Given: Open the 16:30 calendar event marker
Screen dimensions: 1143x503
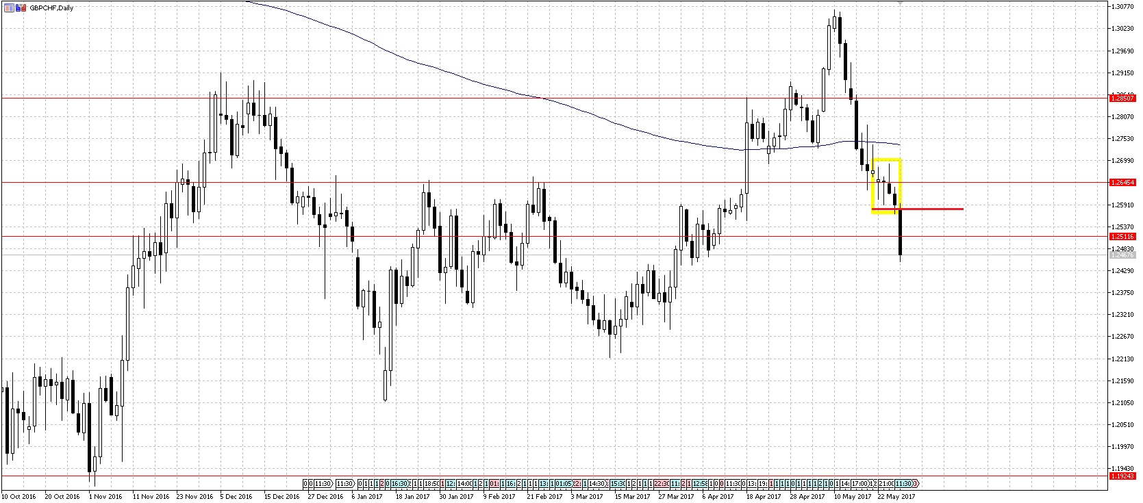Looking at the screenshot, I should [400, 482].
